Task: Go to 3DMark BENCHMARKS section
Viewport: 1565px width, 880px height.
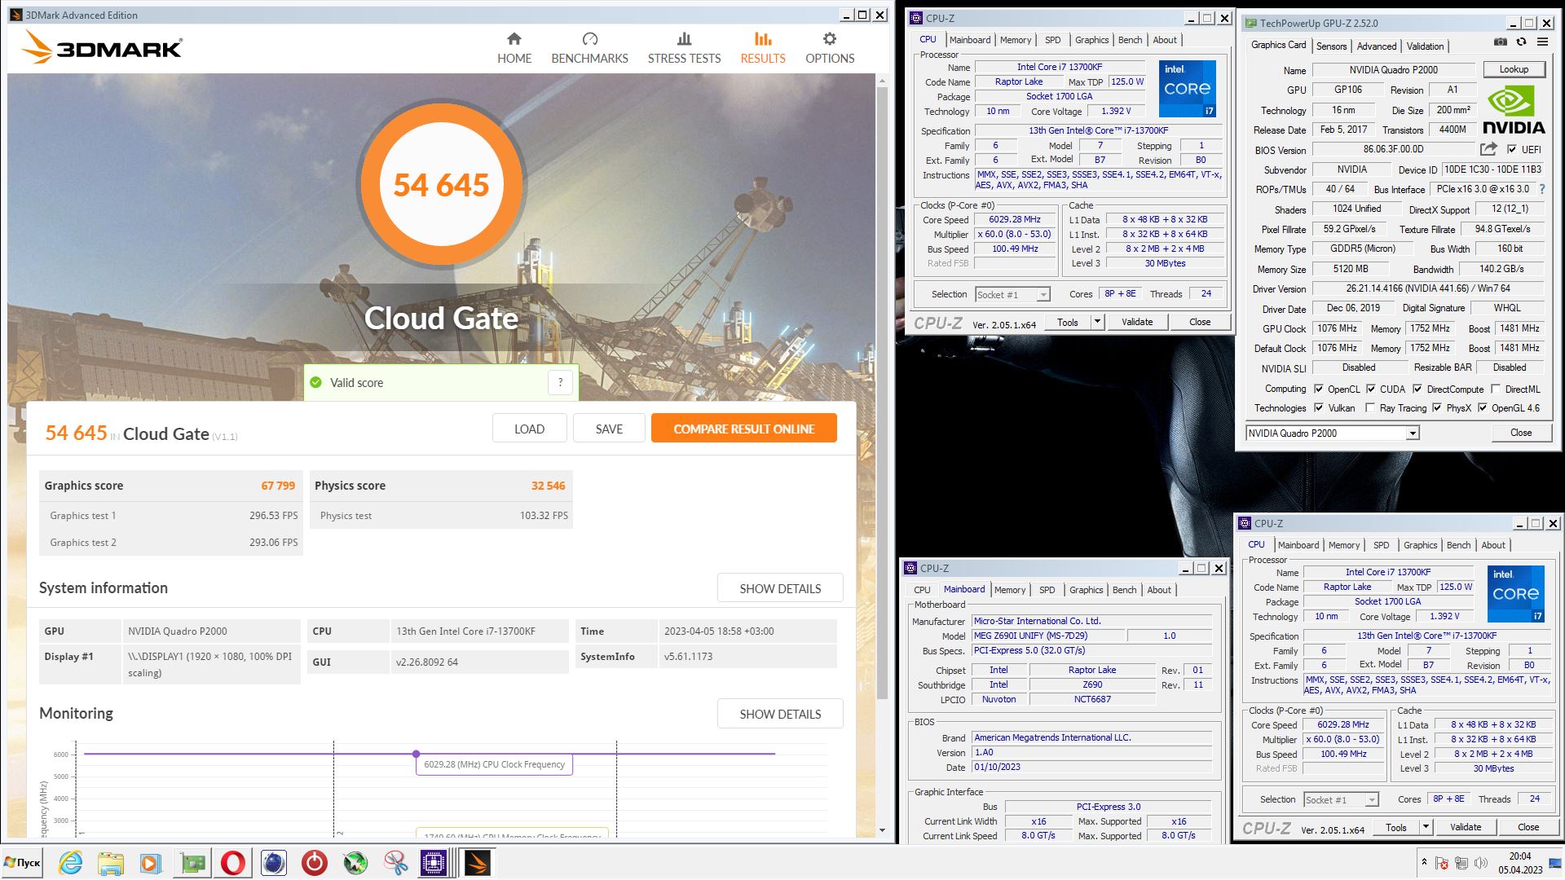Action: click(x=589, y=49)
